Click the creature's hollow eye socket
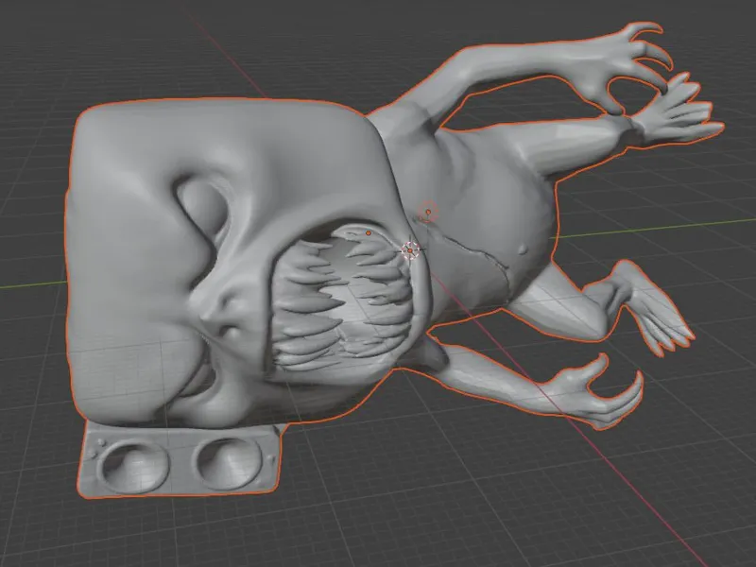756x567 pixels. pos(203,207)
